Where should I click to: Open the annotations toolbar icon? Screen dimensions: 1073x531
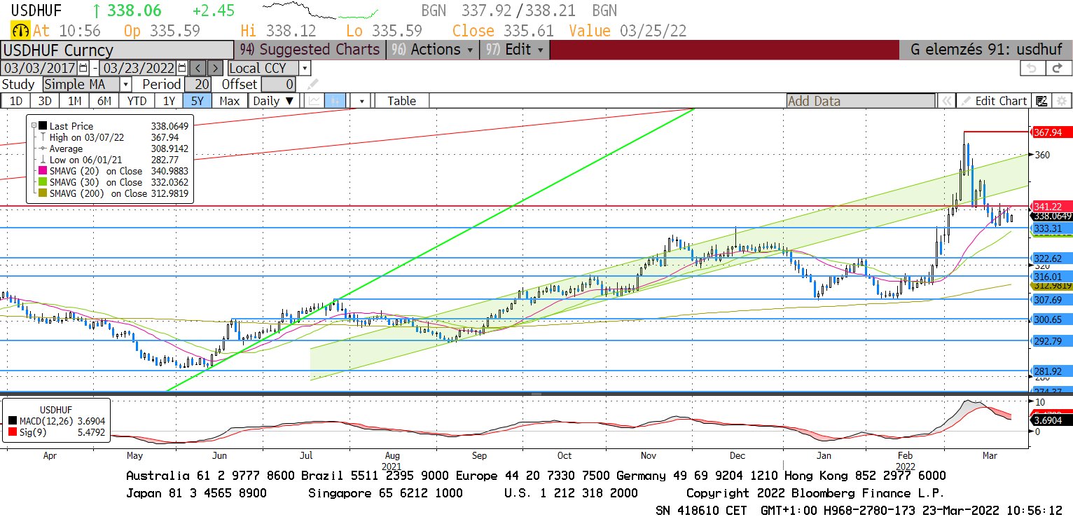point(1041,101)
